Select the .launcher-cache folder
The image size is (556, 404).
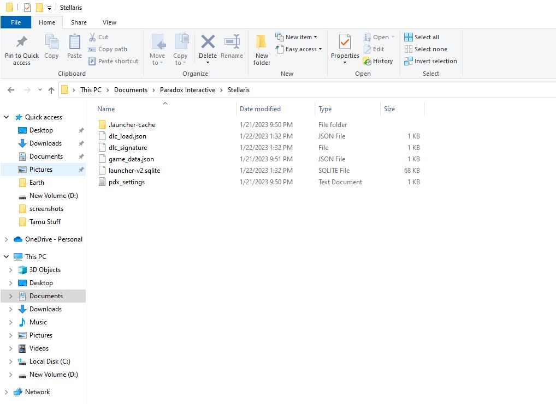click(132, 125)
